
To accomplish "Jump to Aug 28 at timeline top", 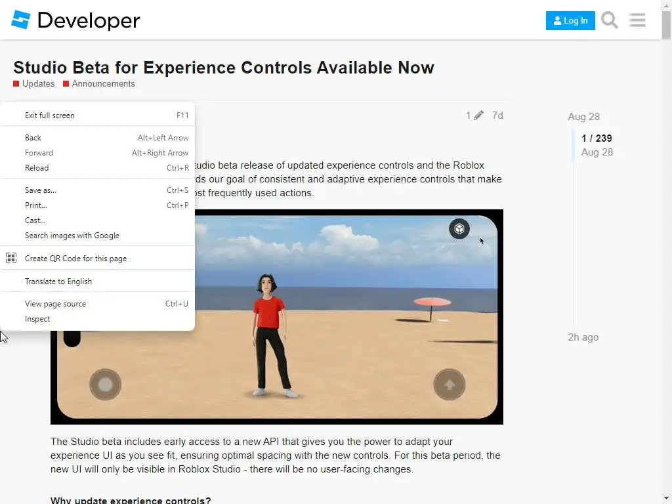I will point(583,117).
